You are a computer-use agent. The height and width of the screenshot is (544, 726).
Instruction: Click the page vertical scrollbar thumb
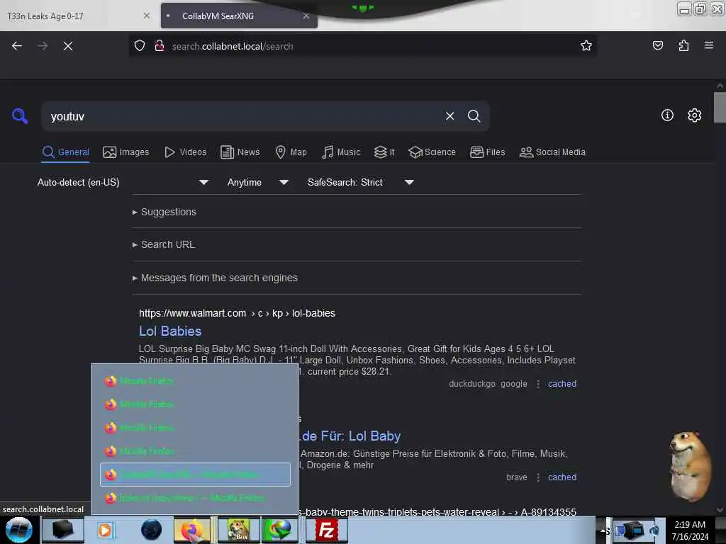(720, 108)
